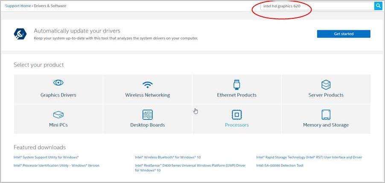Open Intel Processor Identification Utility link
Screen dimensions: 385x183
(56, 166)
